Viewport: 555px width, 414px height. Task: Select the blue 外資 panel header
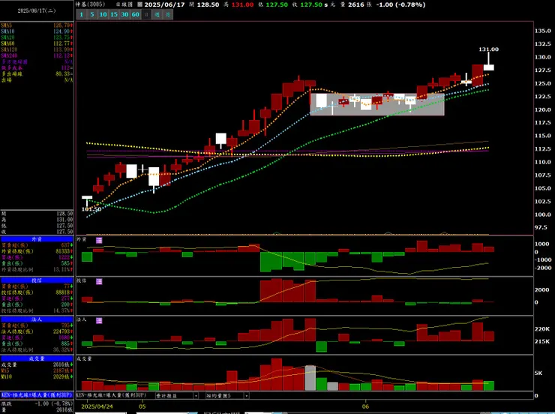pyautogui.click(x=37, y=239)
